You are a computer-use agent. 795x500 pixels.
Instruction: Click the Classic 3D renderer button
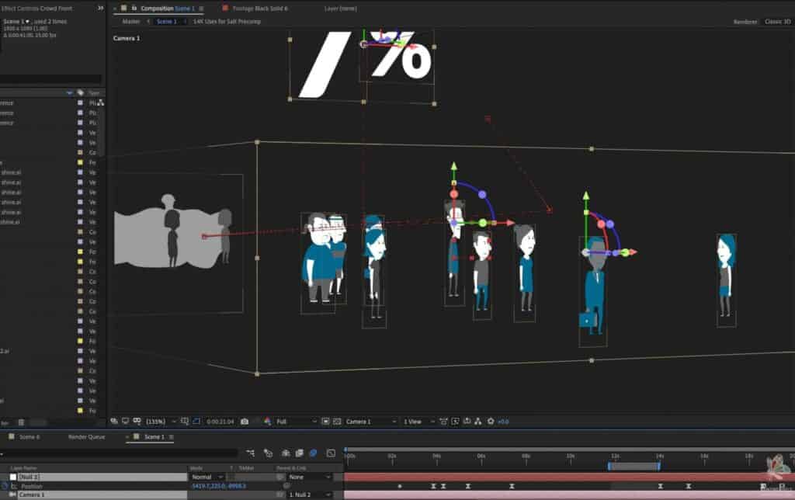coord(778,22)
